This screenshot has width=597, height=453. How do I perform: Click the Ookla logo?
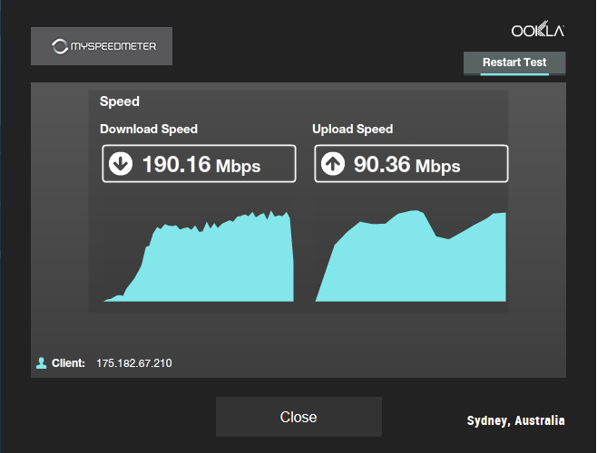[x=538, y=29]
